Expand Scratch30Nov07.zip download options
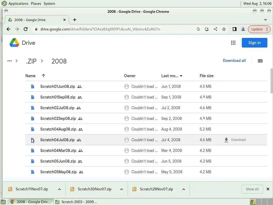 (x=122, y=189)
